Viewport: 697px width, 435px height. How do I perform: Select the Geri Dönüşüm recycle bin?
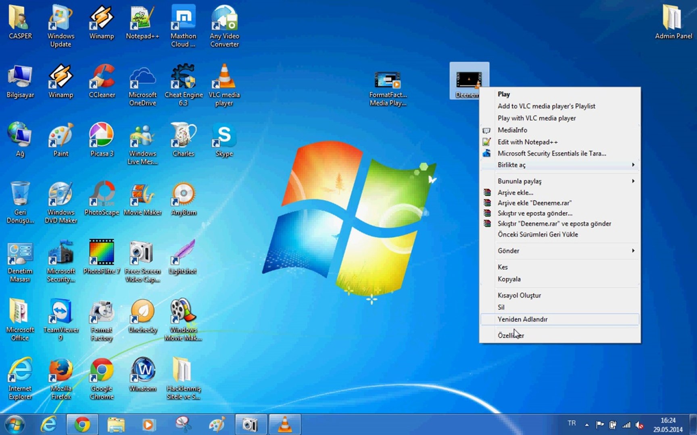[x=20, y=203]
